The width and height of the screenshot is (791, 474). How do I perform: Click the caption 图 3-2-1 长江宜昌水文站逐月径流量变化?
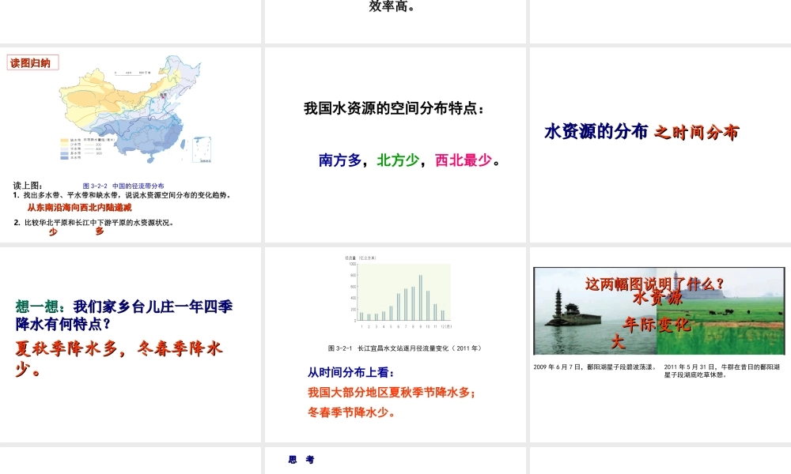coord(404,348)
